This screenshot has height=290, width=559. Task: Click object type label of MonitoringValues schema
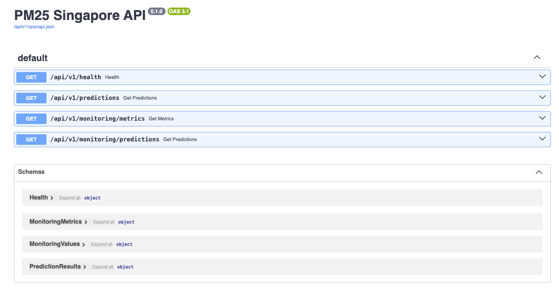124,244
